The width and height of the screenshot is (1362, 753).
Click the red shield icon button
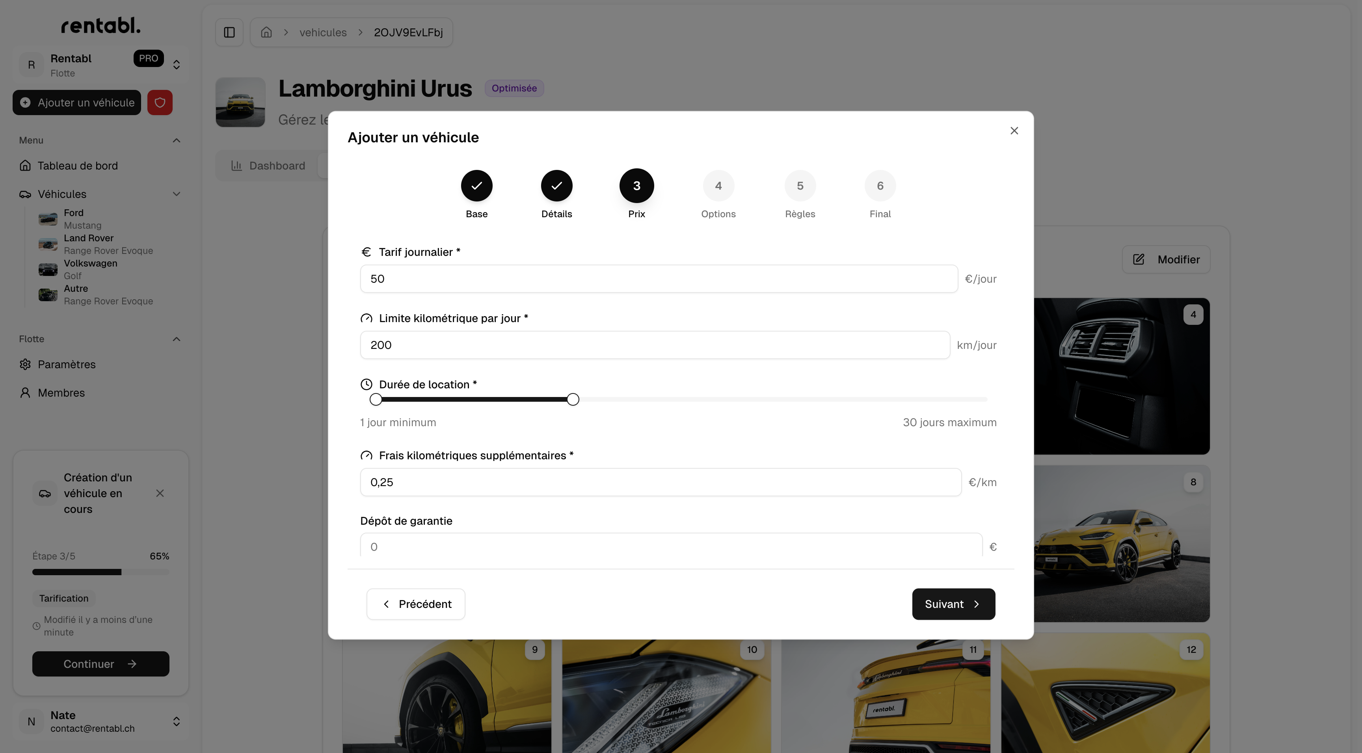point(160,103)
